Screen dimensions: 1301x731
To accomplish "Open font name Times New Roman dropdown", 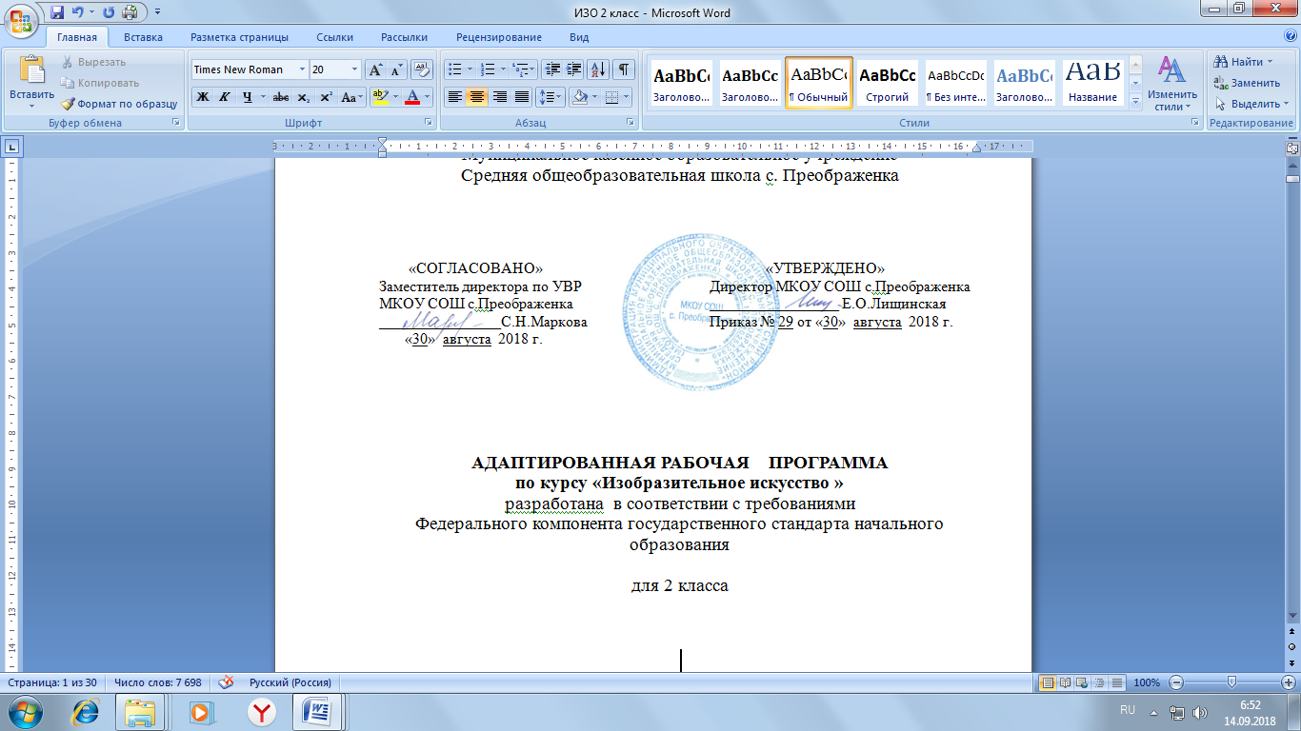I will click(303, 69).
